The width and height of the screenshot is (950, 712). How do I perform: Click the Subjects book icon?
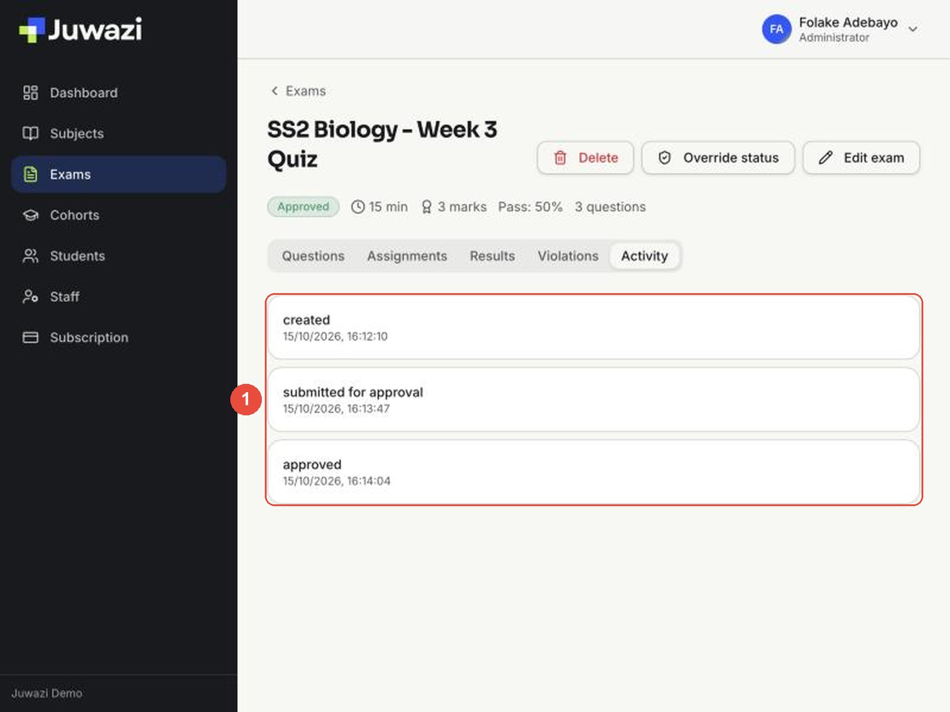click(30, 133)
